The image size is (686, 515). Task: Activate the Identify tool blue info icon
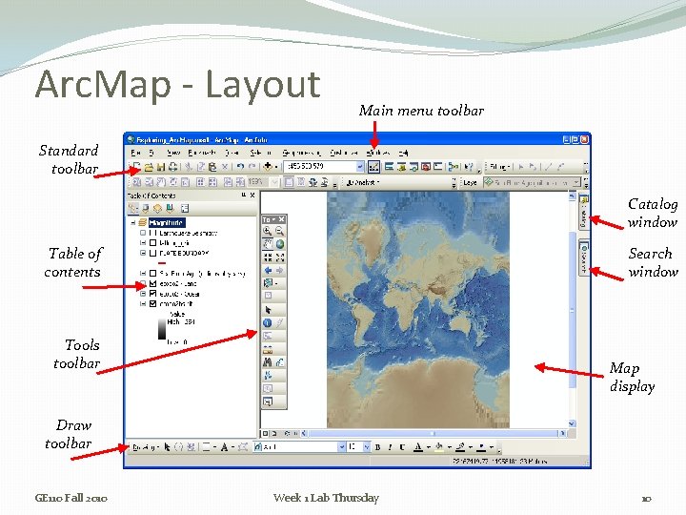click(268, 323)
